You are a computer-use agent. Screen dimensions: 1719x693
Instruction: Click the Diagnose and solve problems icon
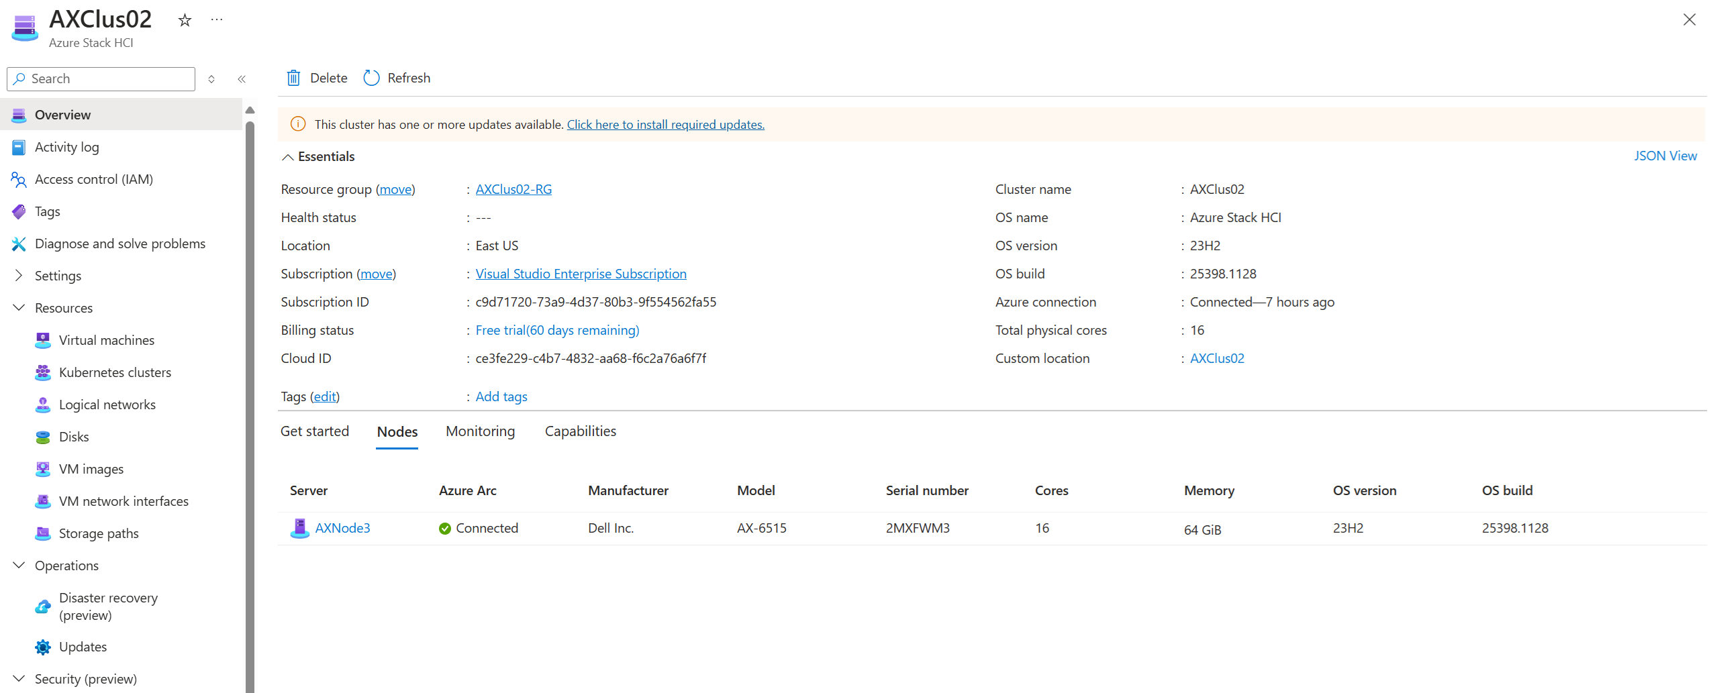19,244
